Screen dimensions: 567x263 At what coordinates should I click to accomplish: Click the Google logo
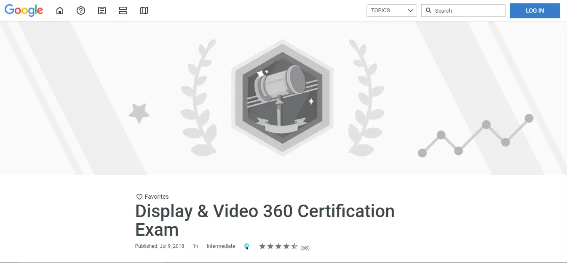[x=24, y=11]
